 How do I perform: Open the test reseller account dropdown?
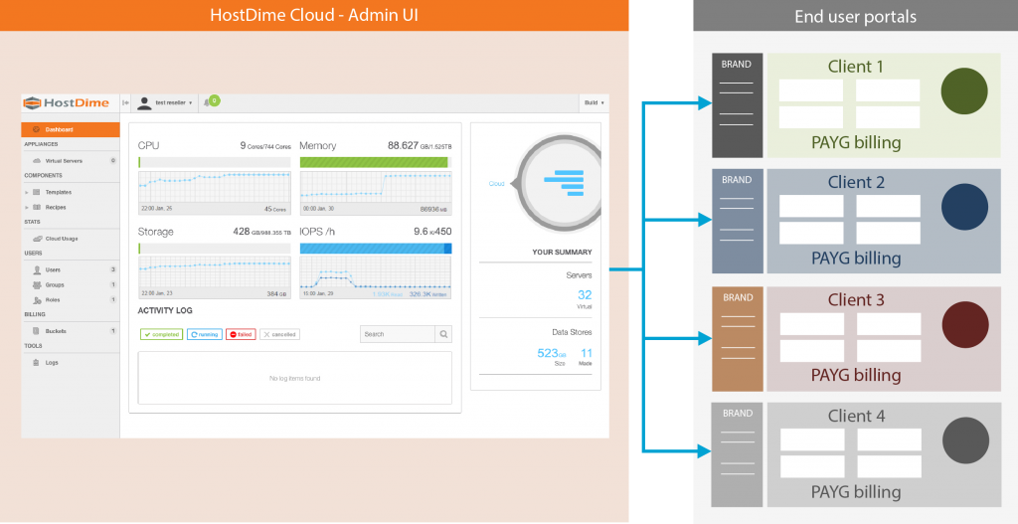(x=173, y=102)
